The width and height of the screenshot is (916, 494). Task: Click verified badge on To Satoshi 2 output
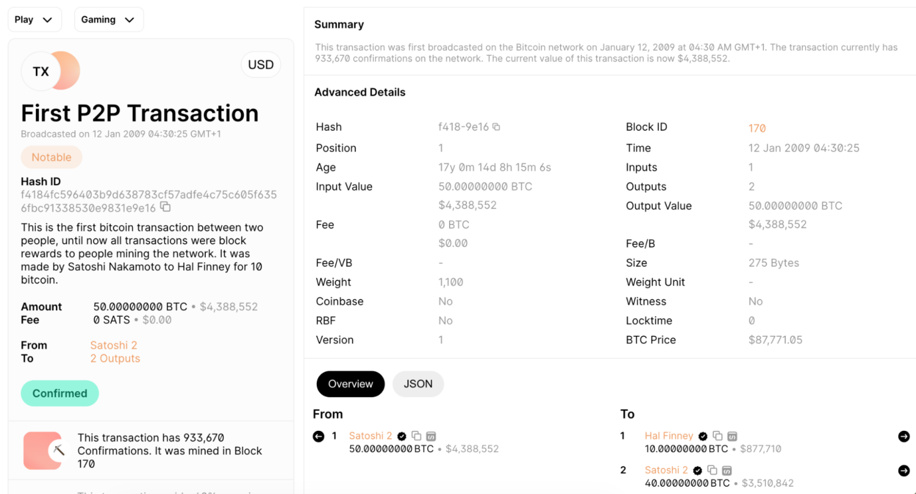tap(698, 470)
